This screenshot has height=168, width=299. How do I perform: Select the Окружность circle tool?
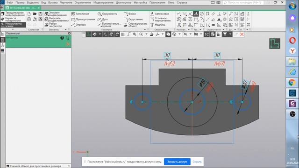pos(107,14)
